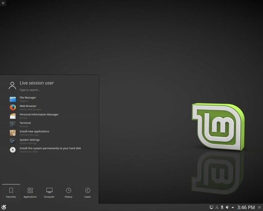
Task: Click the Live session user avatar icon
Action: click(12, 86)
